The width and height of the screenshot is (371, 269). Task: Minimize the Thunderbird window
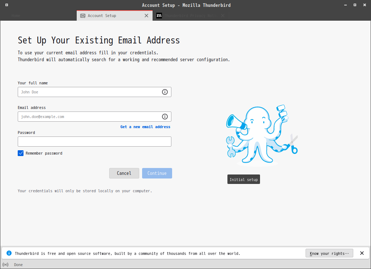[x=345, y=5]
